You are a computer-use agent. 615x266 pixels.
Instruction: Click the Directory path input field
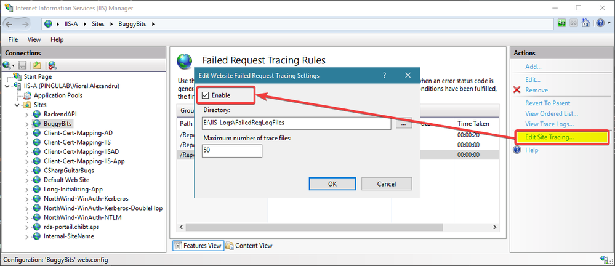(297, 123)
